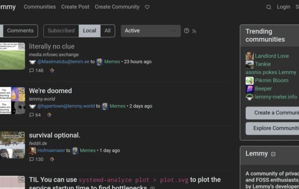Viewport: 299px width, 189px height.
Task: Open the 'literally no clue' post thumbnail
Action: pos(12,56)
